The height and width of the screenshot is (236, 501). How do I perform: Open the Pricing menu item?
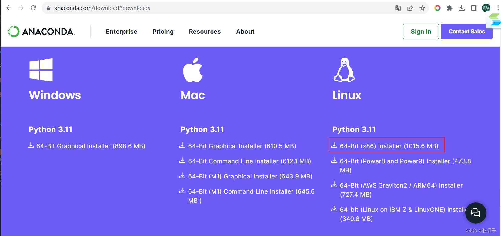(x=163, y=32)
